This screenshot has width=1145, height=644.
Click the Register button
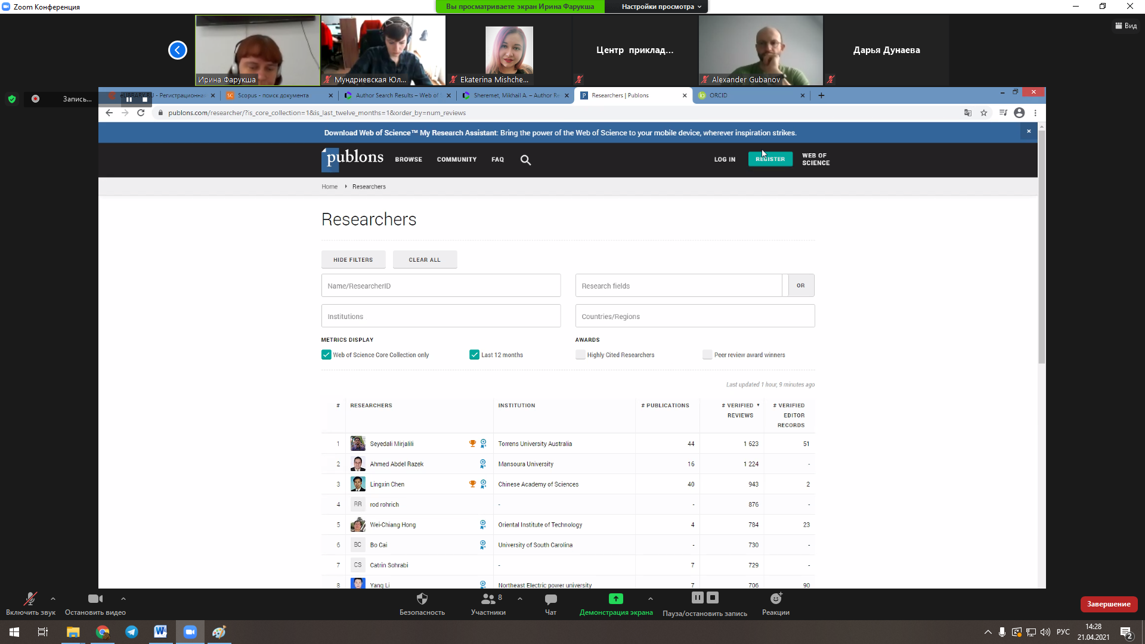pyautogui.click(x=770, y=159)
